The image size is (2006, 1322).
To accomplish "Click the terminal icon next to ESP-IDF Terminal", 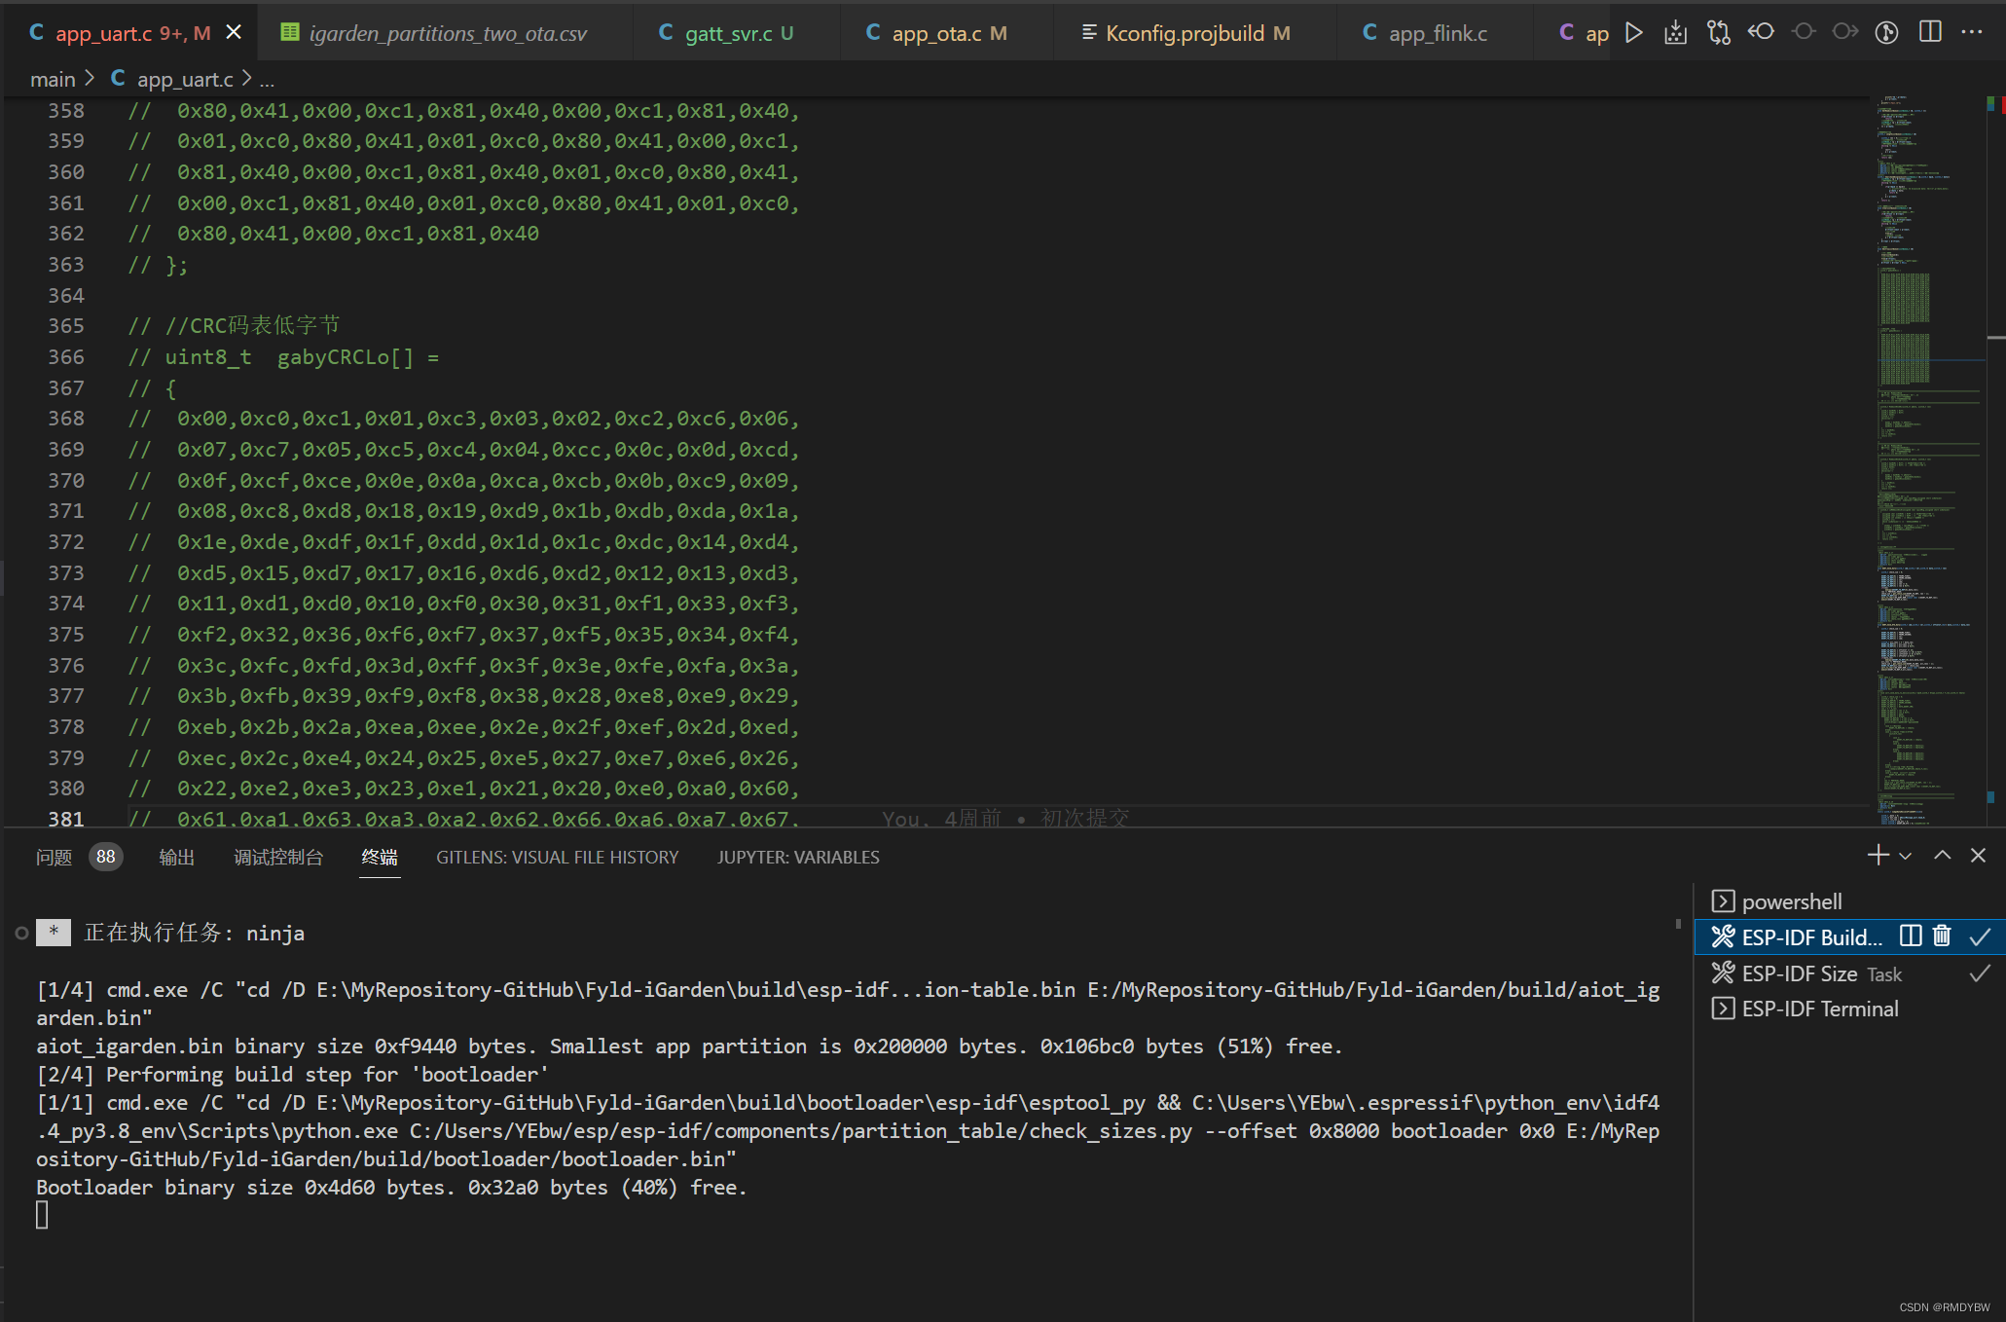I will (x=1723, y=1009).
